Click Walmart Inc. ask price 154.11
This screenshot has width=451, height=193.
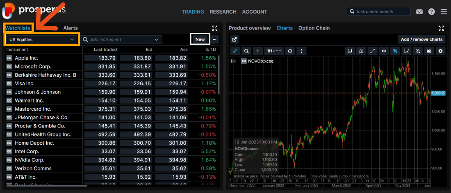click(171, 100)
